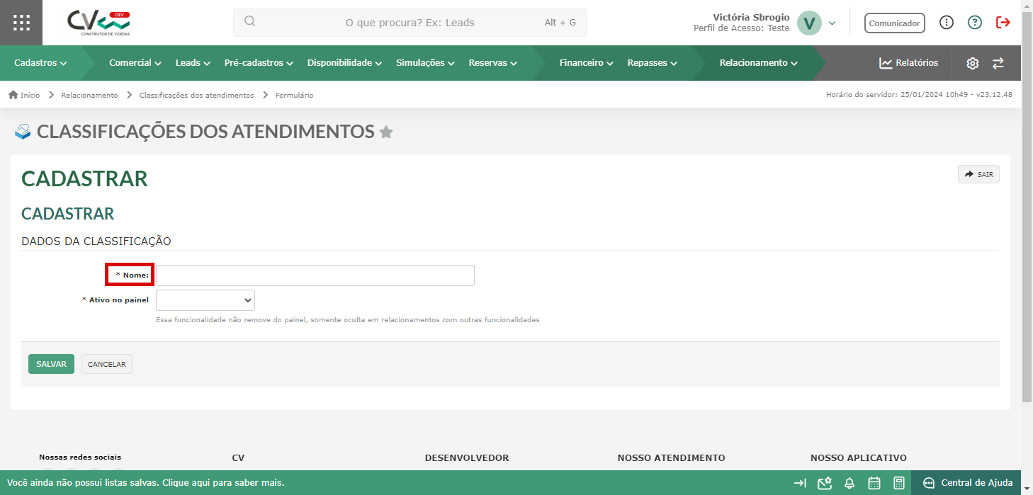The height and width of the screenshot is (495, 1033).
Task: Click the NOSSO APLICATIVO footer heading
Action: tap(859, 458)
